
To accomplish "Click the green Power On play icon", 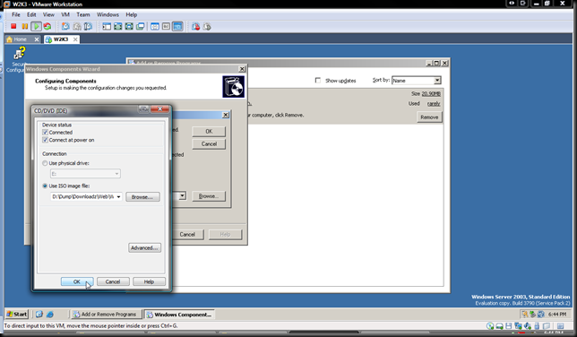I will pyautogui.click(x=36, y=27).
